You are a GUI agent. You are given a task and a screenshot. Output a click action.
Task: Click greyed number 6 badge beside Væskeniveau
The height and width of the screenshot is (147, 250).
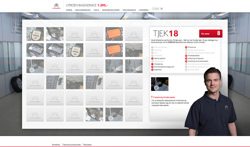tap(152, 61)
